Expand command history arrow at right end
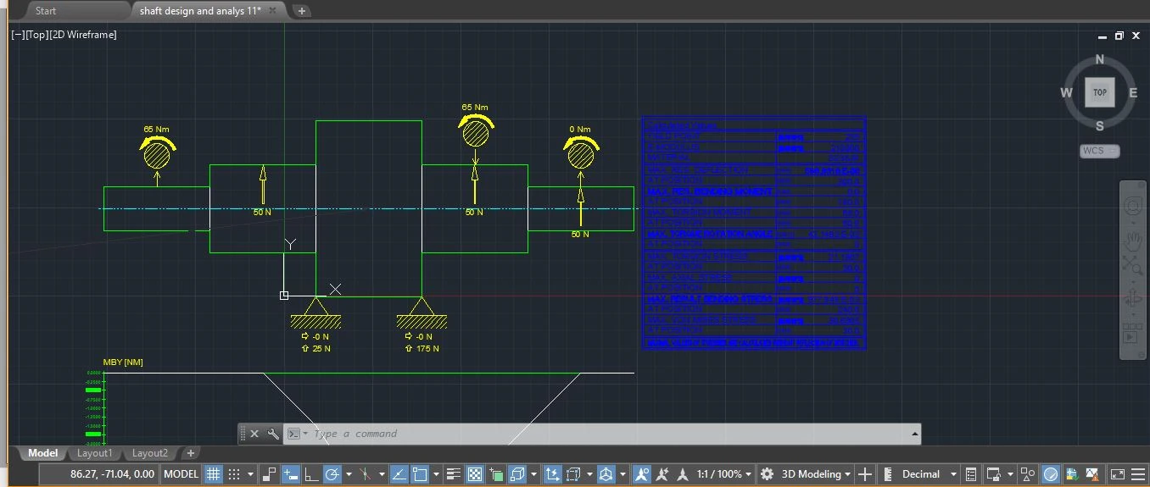The image size is (1150, 487). (914, 434)
